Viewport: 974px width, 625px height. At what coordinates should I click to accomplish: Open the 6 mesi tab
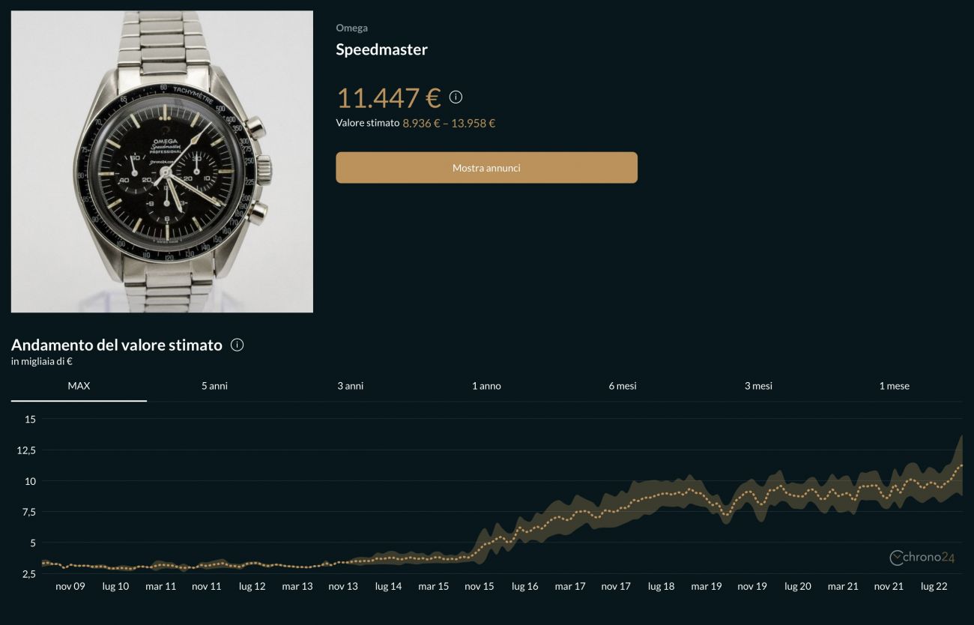coord(623,386)
